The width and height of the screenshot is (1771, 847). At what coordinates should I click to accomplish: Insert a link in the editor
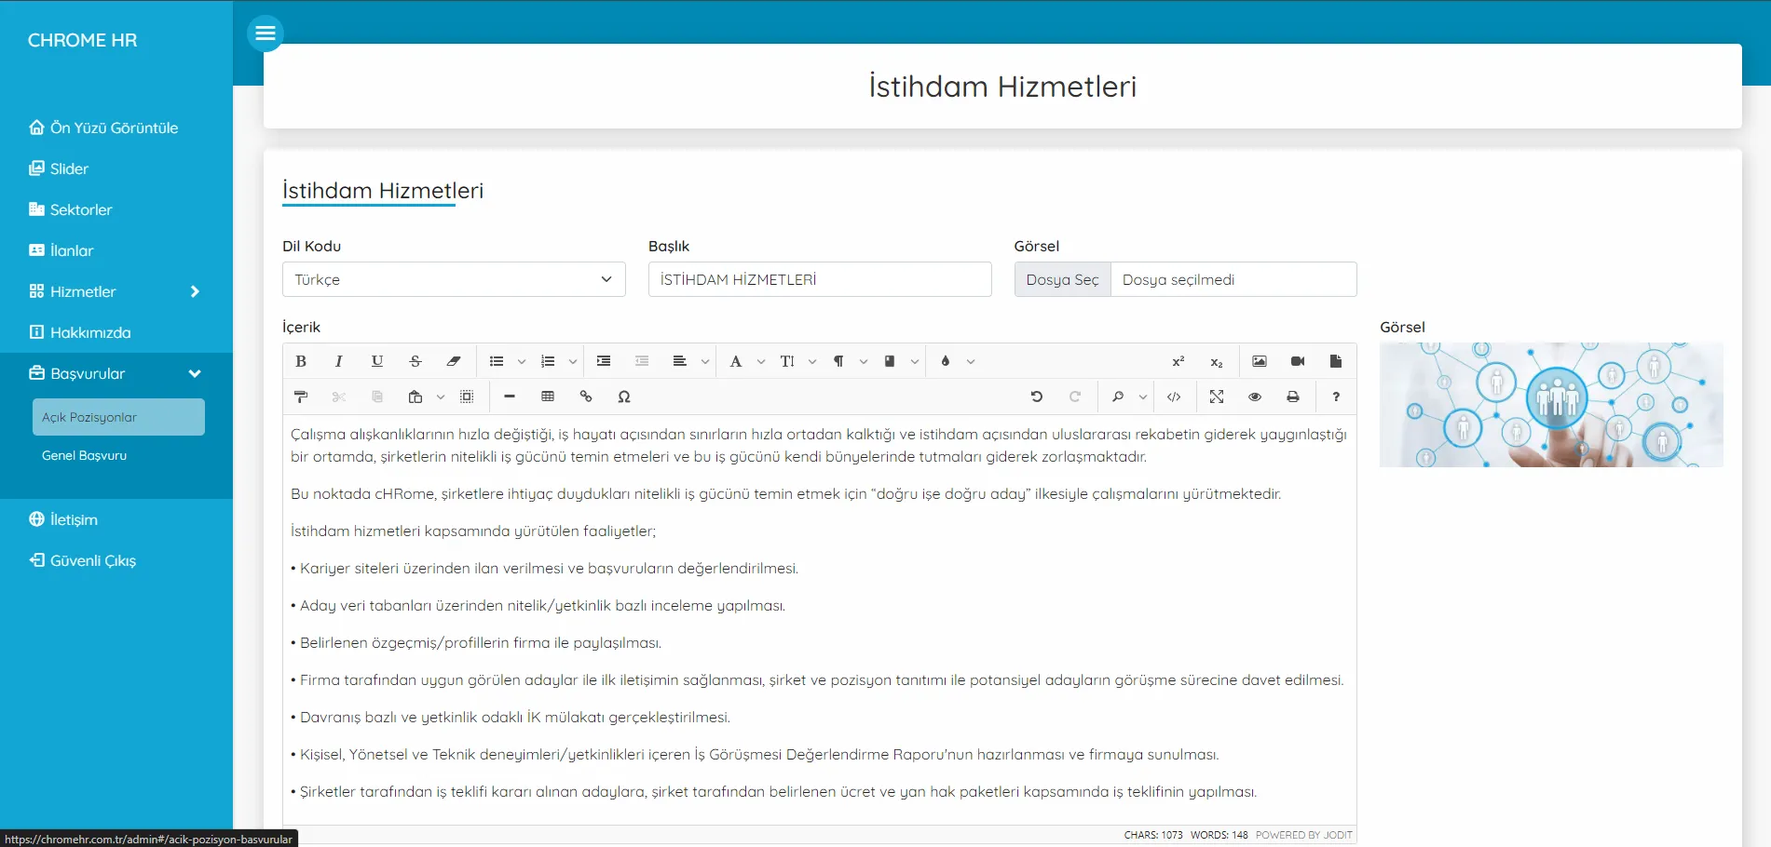(x=586, y=397)
